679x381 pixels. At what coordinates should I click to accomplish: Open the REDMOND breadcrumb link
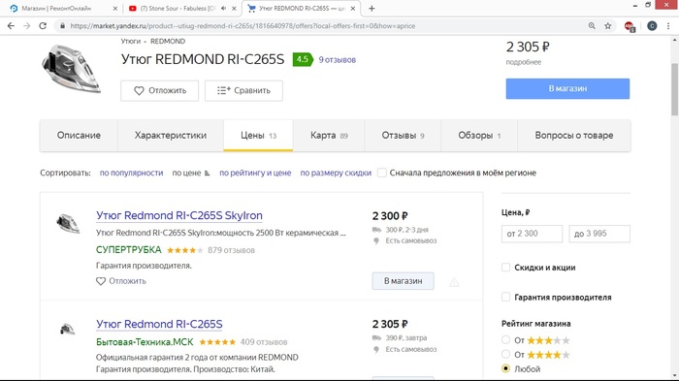tap(168, 41)
